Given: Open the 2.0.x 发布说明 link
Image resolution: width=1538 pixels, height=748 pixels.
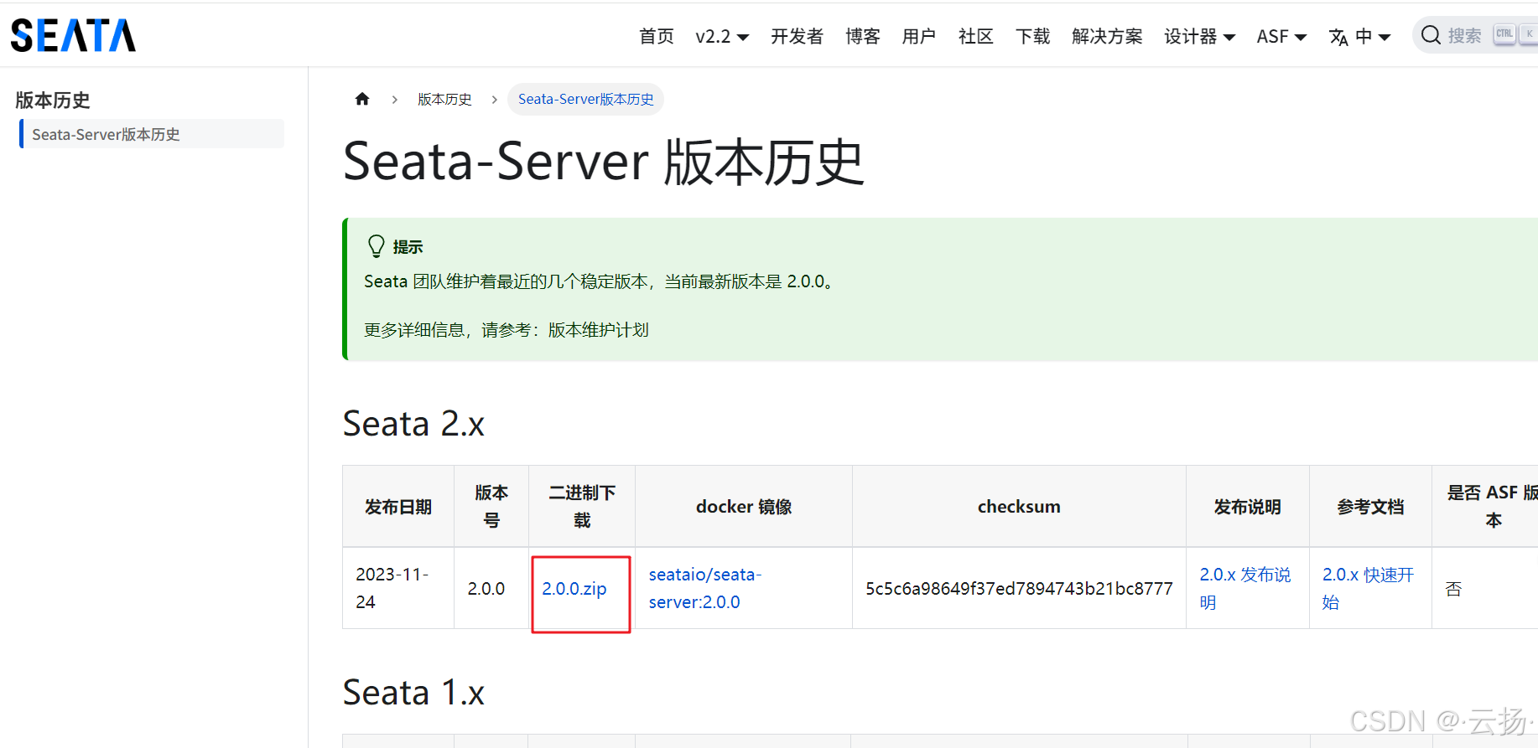Looking at the screenshot, I should pos(1245,588).
